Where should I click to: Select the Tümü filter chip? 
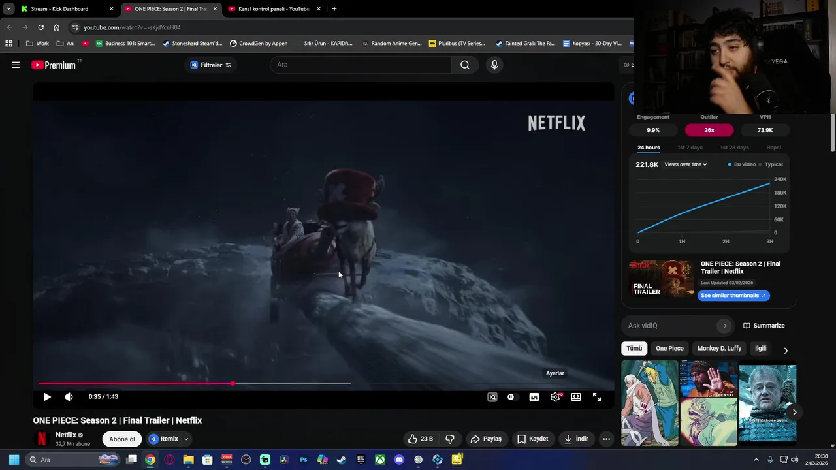coord(634,349)
